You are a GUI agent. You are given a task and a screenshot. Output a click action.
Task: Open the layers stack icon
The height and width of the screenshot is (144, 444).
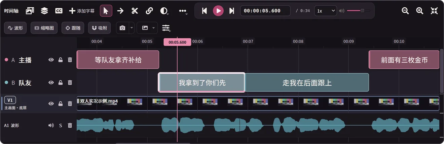coord(44,11)
